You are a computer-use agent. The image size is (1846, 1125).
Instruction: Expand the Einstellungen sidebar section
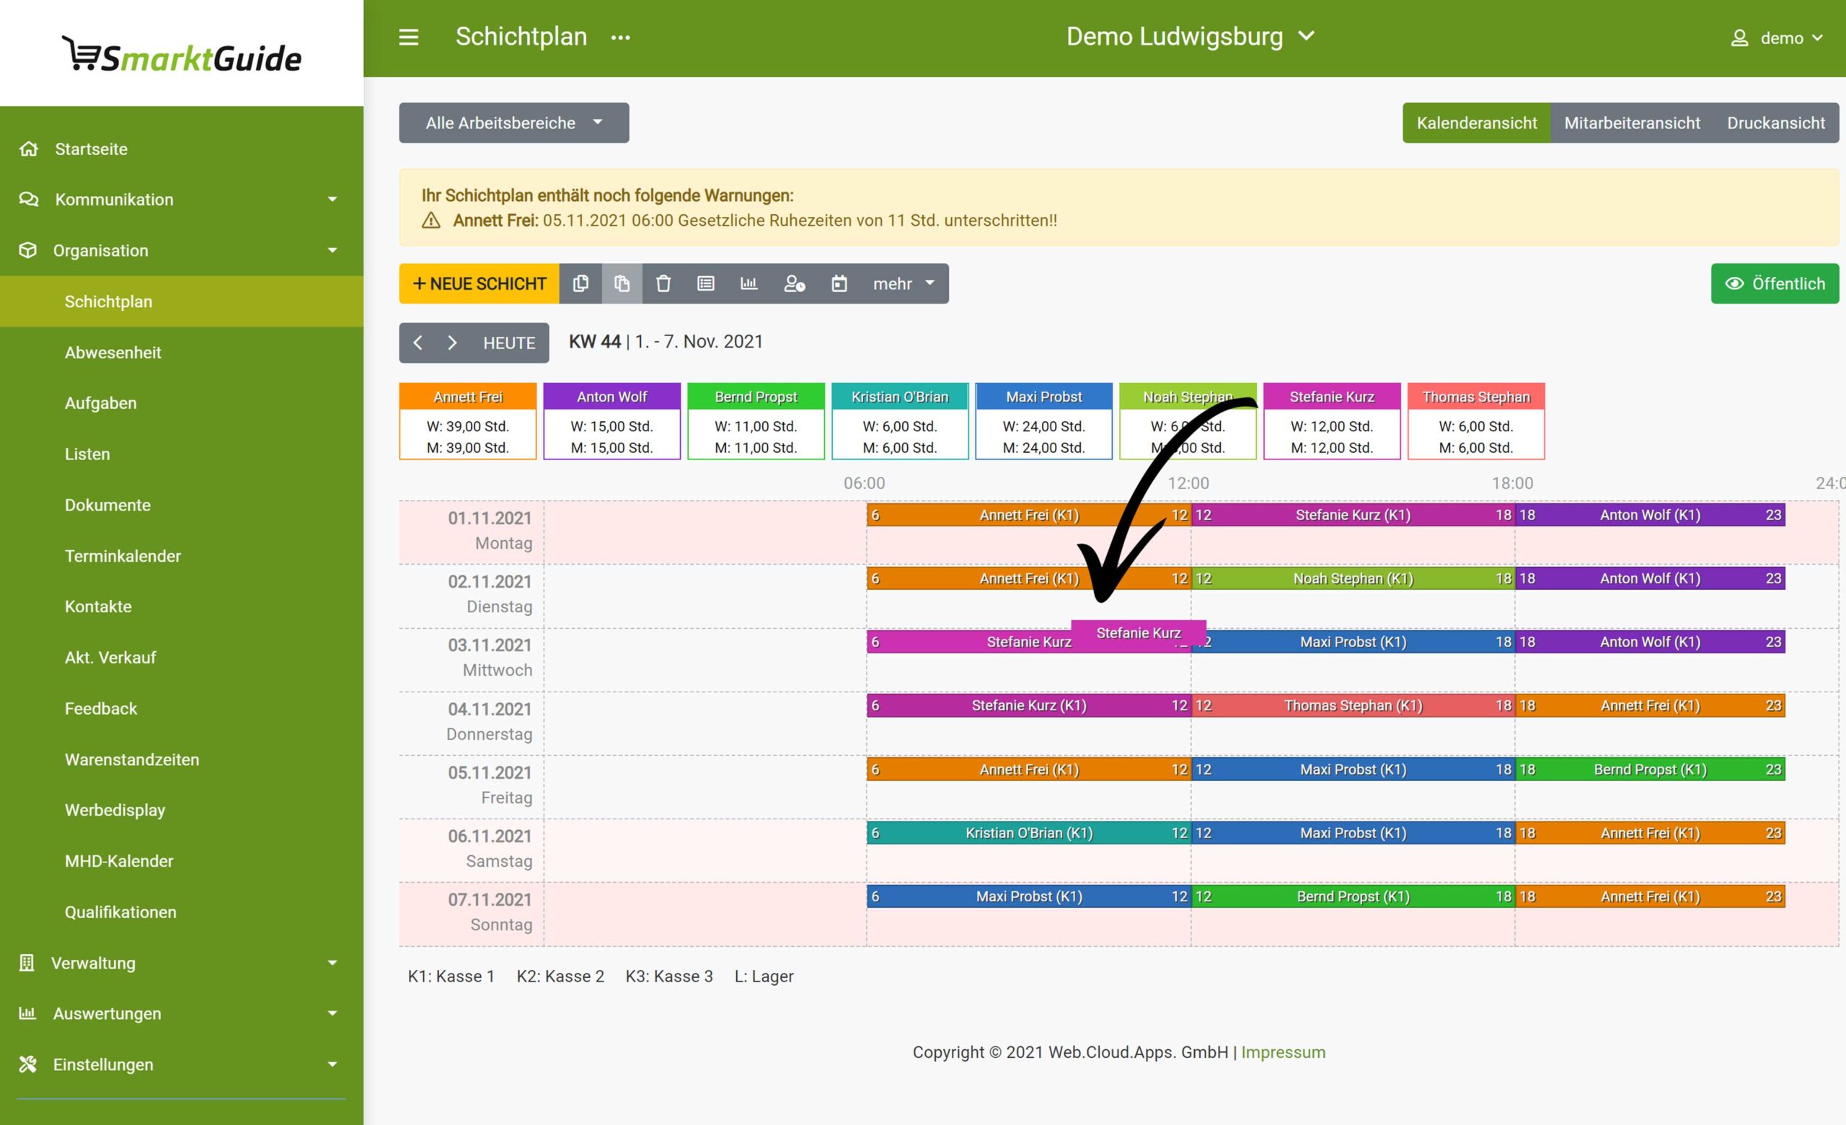[x=181, y=1064]
